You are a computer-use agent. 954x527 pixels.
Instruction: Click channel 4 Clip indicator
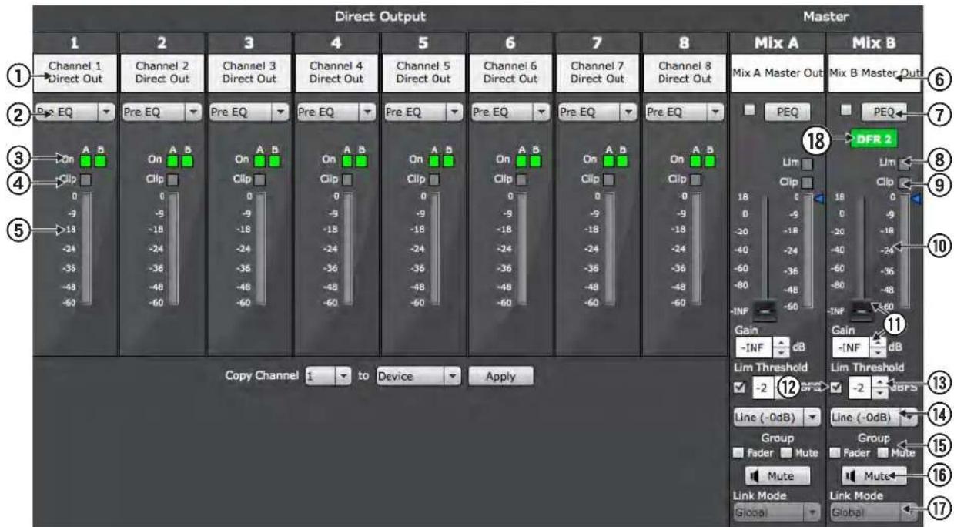[346, 180]
